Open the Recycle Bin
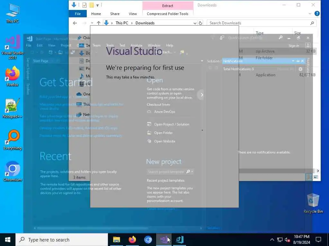The image size is (329, 246). coord(313,203)
